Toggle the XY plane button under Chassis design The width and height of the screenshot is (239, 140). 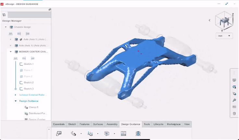coord(11,33)
